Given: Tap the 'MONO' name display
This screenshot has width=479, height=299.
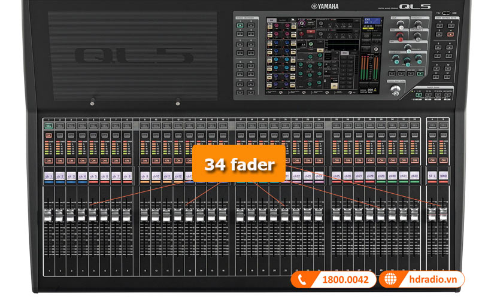Looking at the screenshot, I should coord(443,176).
